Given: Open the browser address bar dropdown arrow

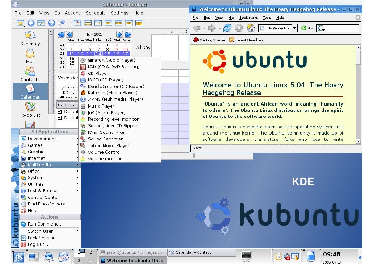Looking at the screenshot, I should [295, 28].
